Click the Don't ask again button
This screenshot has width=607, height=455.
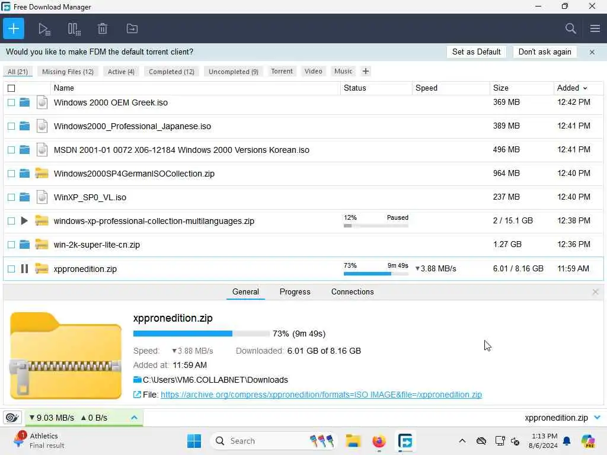(545, 52)
